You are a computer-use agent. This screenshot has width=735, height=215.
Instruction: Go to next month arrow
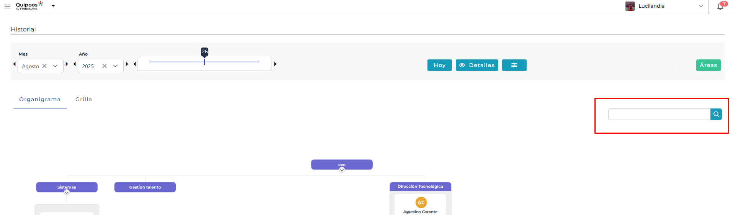point(67,64)
